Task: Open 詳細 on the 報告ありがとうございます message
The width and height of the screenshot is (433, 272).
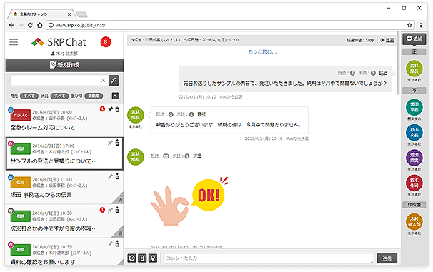Action: (201, 114)
